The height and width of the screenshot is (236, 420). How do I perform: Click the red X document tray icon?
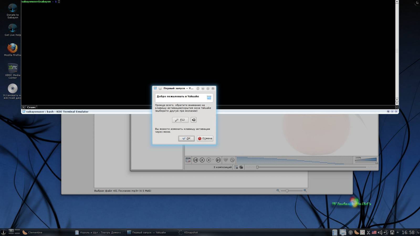pos(363,232)
